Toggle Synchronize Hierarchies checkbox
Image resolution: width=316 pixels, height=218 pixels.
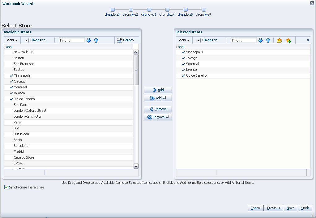(6, 187)
